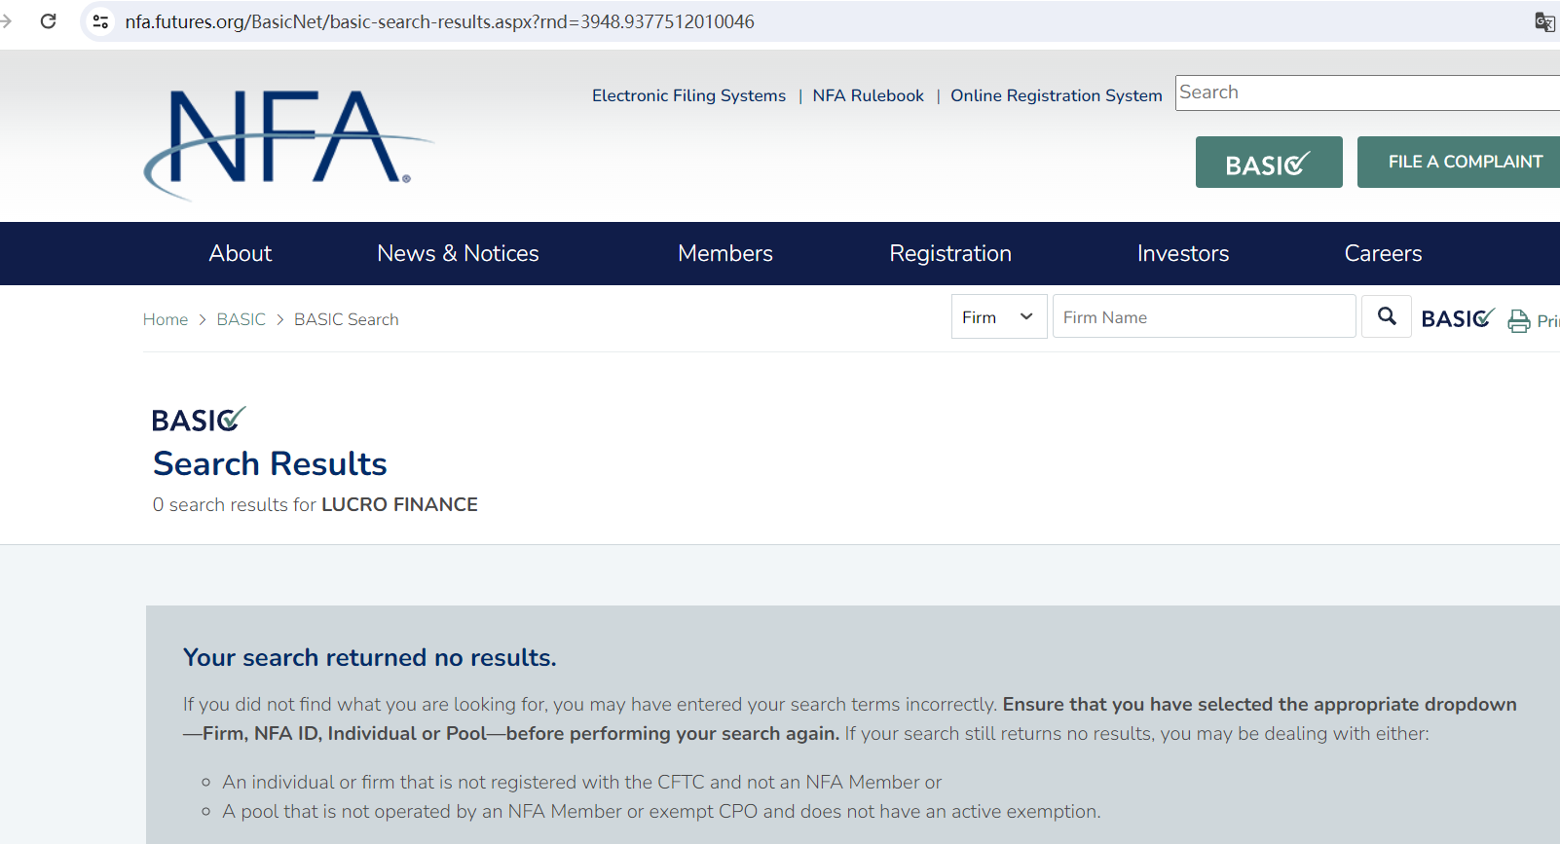Run firm search with magnifier icon
1560x844 pixels.
[1387, 316]
